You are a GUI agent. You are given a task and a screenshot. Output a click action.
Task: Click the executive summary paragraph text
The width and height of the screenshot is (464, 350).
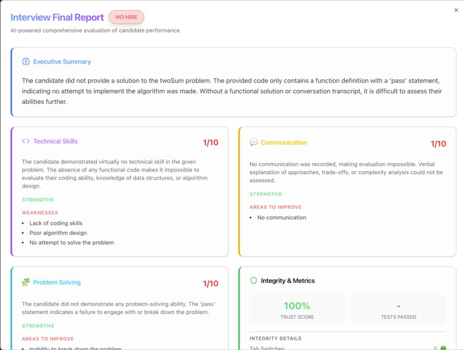pyautogui.click(x=232, y=91)
